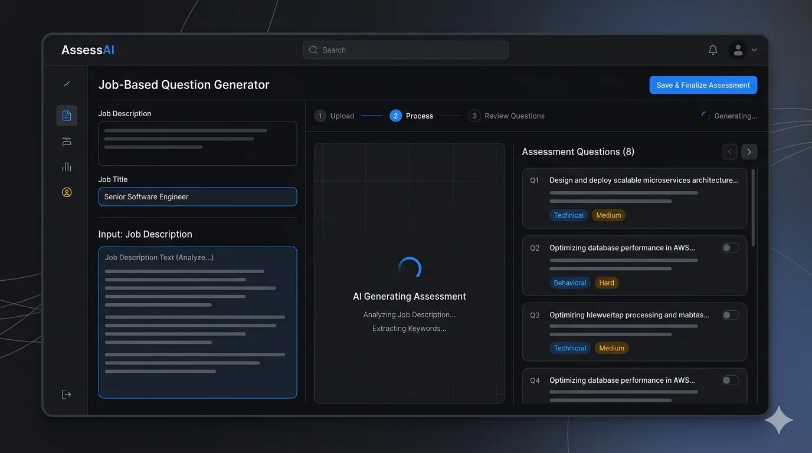812x453 pixels.
Task: Click the Medium tag on Q1
Action: point(608,215)
